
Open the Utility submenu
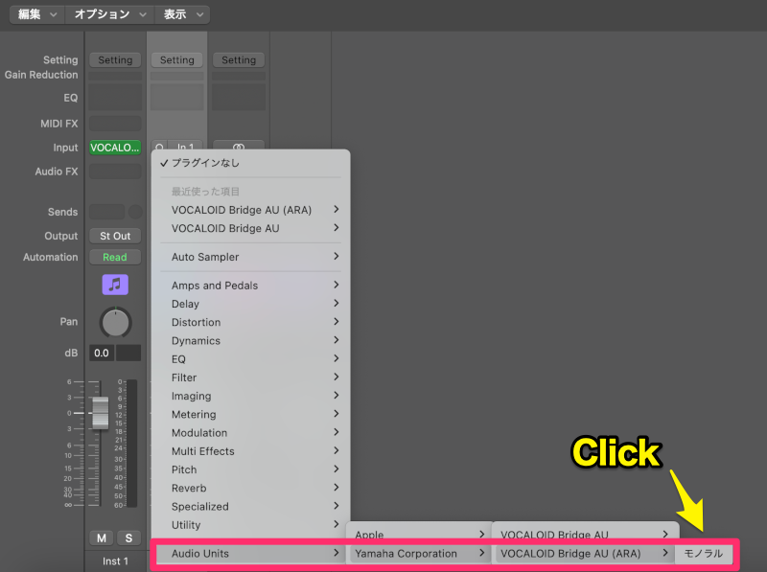pos(250,525)
